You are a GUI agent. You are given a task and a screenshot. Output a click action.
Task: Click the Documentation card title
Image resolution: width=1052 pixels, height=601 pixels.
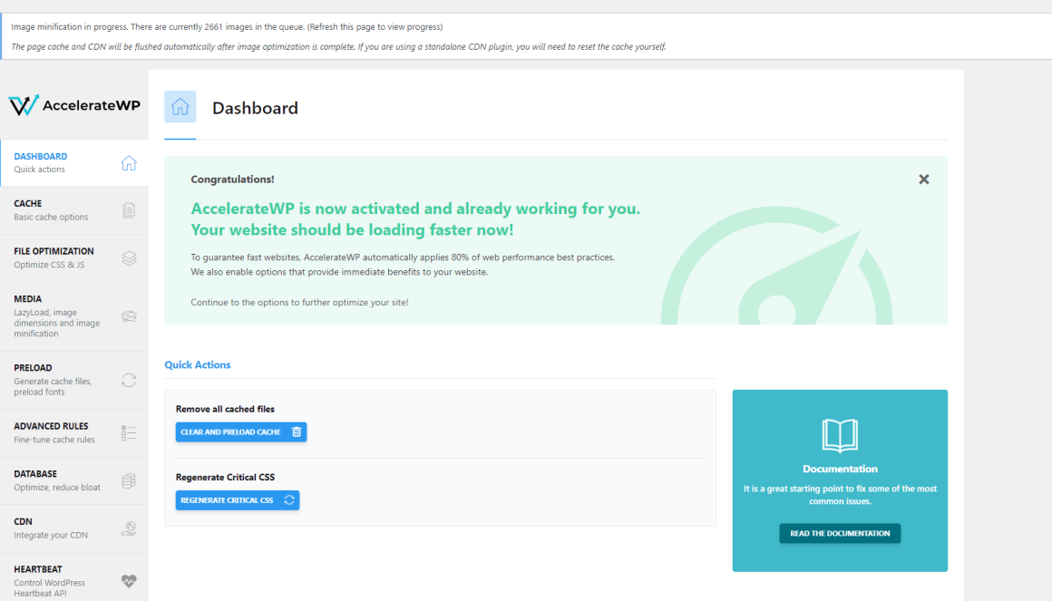click(x=840, y=469)
